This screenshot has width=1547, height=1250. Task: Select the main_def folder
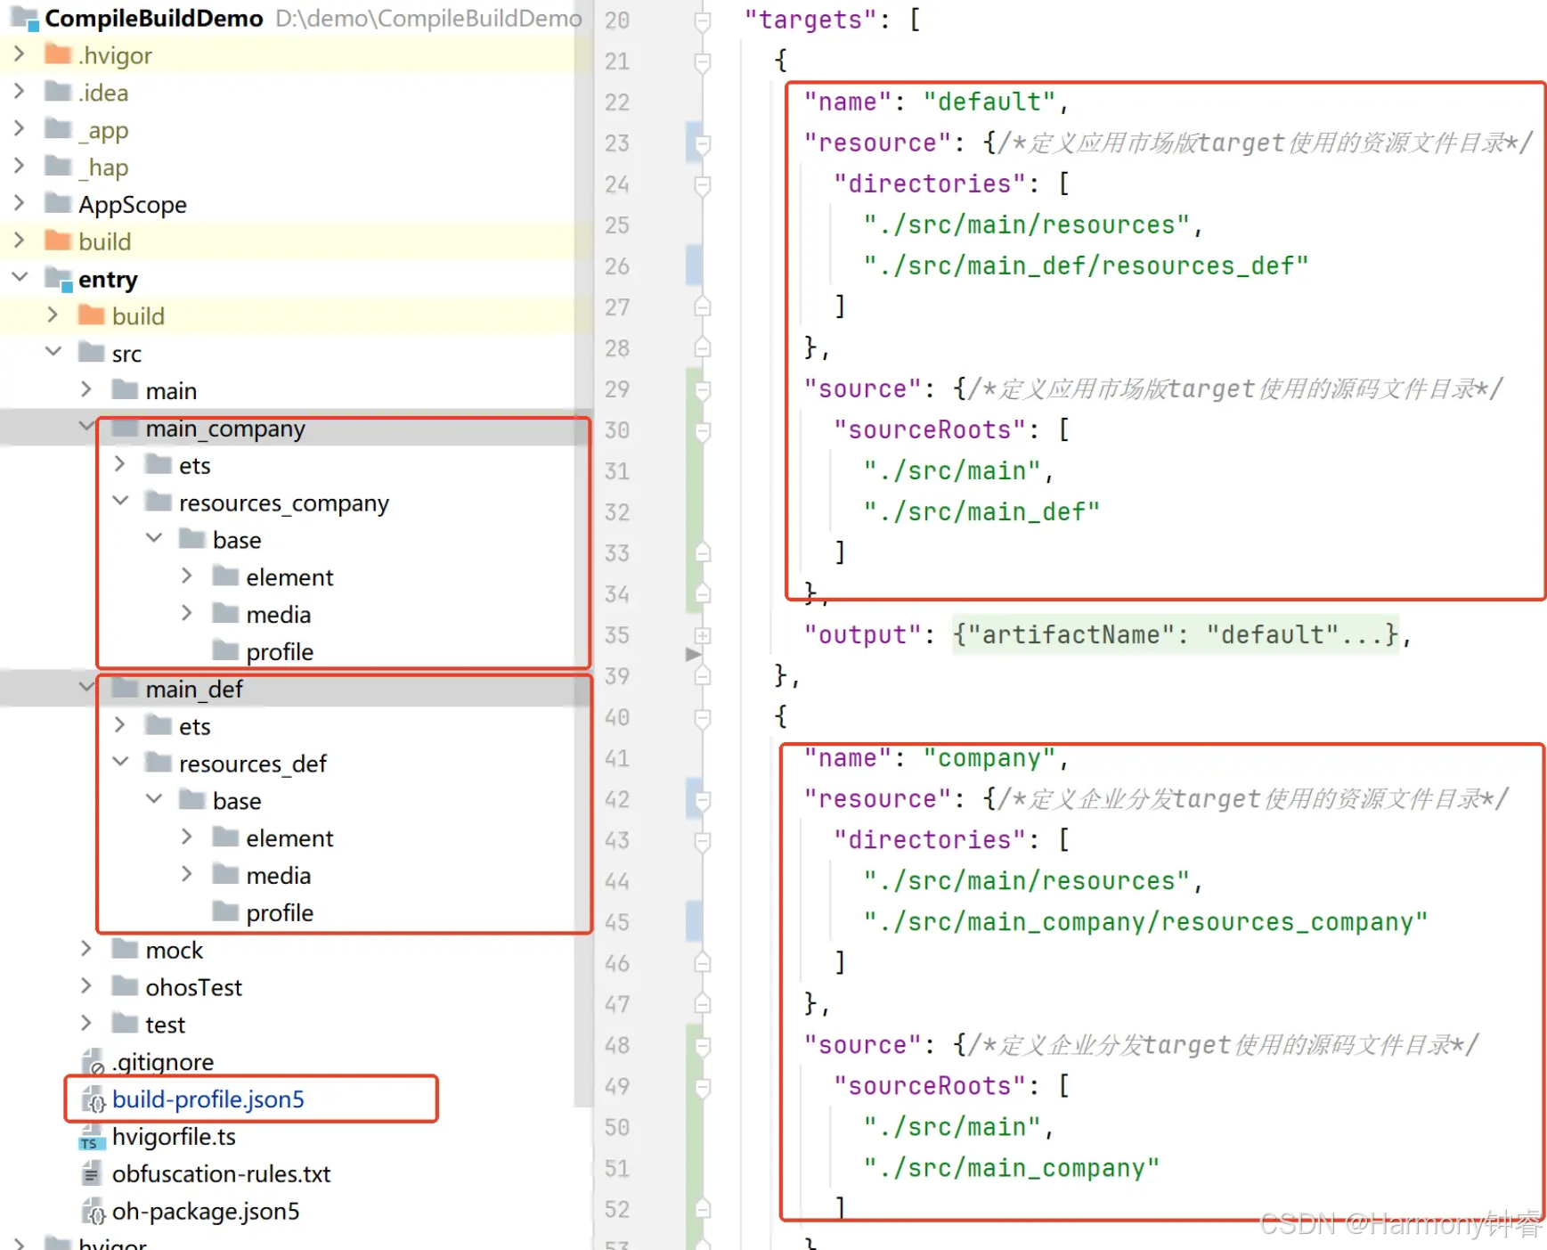click(x=194, y=690)
